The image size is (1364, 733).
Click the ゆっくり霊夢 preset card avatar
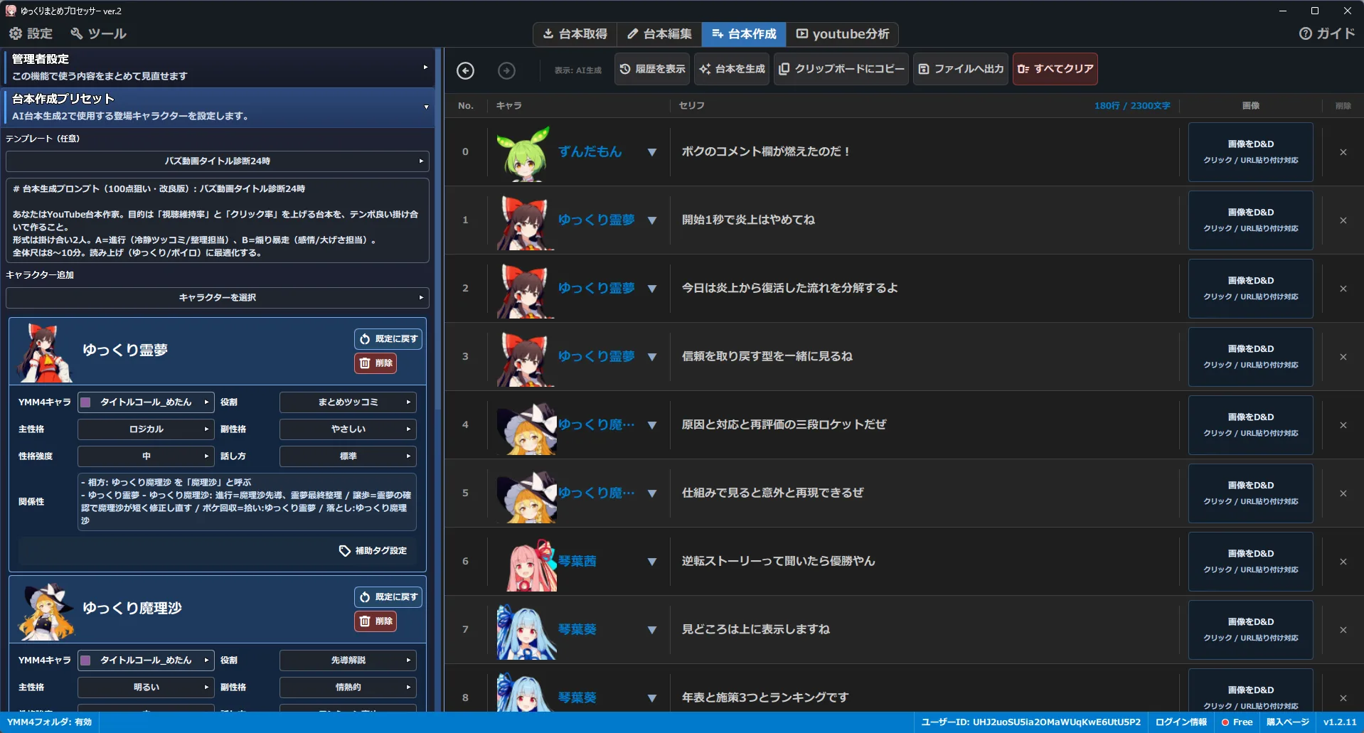point(44,353)
